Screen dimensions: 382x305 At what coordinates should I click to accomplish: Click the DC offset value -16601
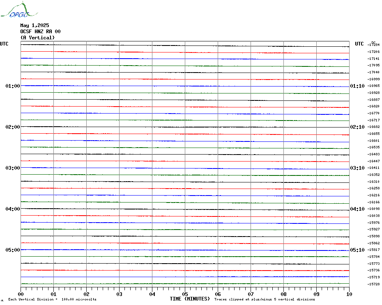coord(373,141)
